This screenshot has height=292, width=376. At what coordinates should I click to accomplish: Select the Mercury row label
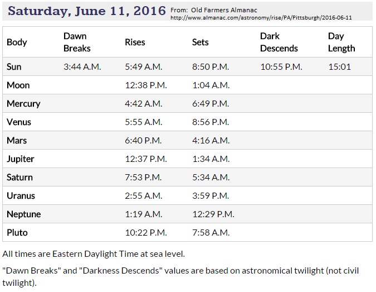point(23,104)
